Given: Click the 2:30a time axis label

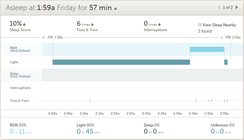Looking at the screenshot, I should click(146, 114).
